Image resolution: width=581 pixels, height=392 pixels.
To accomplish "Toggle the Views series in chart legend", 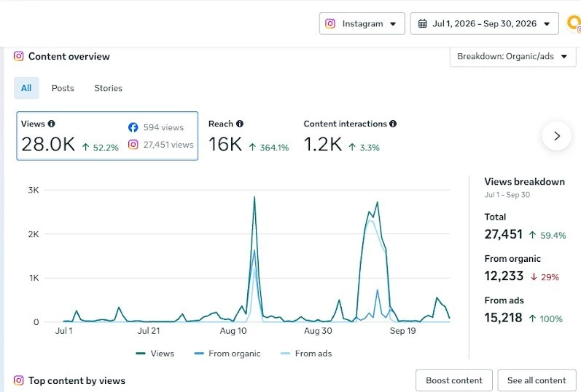I will [x=155, y=353].
